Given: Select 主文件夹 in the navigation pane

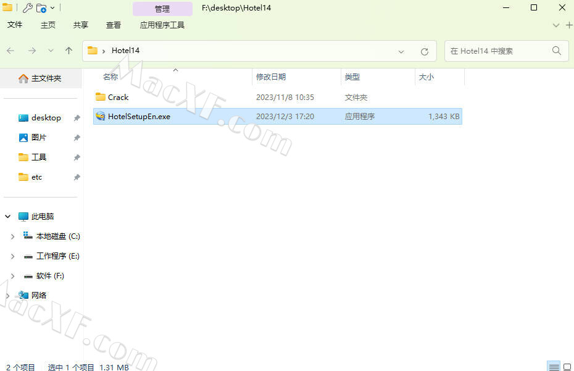Looking at the screenshot, I should 41,78.
